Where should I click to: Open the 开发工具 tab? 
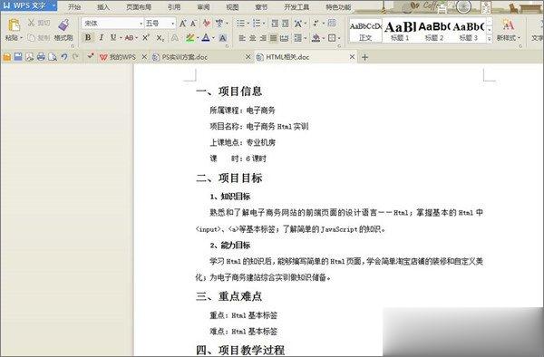[x=296, y=7]
